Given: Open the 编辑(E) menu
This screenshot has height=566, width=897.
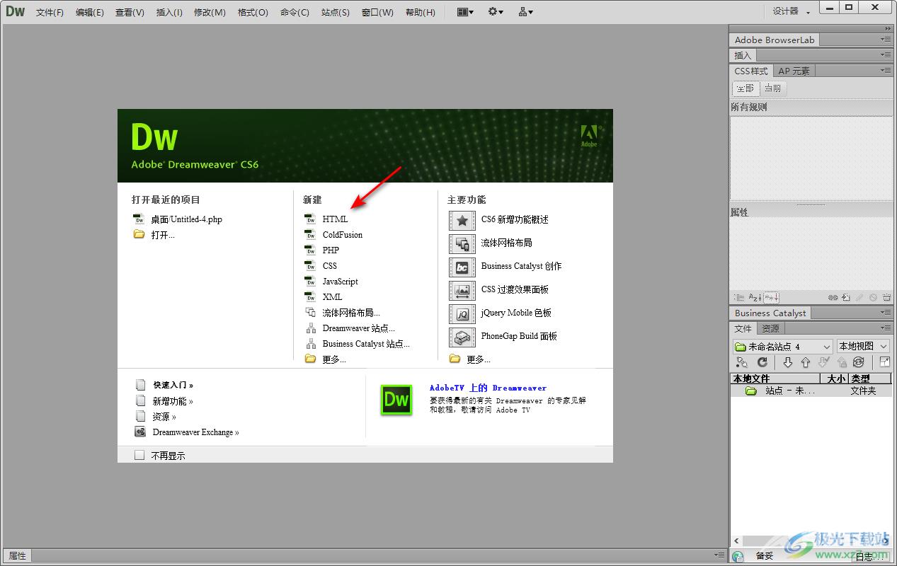Looking at the screenshot, I should tap(90, 12).
